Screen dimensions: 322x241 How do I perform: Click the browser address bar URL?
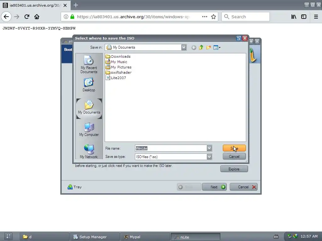click(133, 17)
